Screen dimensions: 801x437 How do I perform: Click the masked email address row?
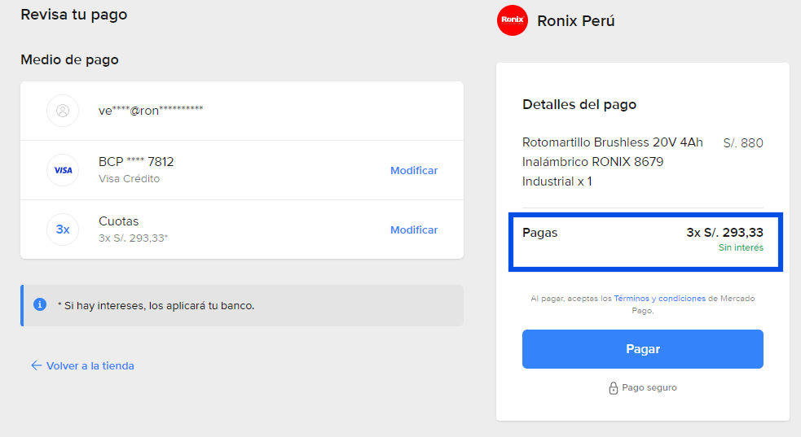(242, 111)
